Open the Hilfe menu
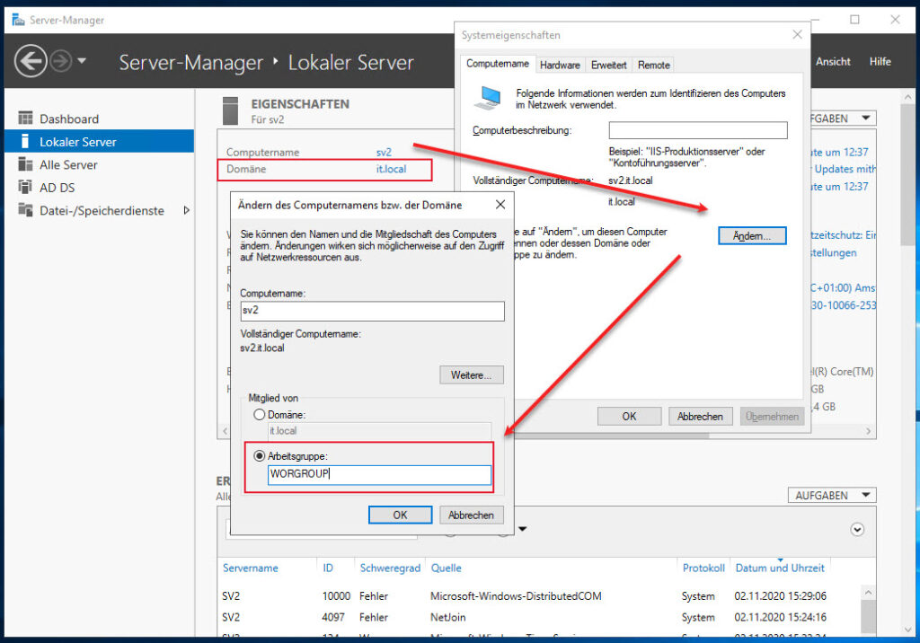The width and height of the screenshot is (920, 643). coord(880,62)
